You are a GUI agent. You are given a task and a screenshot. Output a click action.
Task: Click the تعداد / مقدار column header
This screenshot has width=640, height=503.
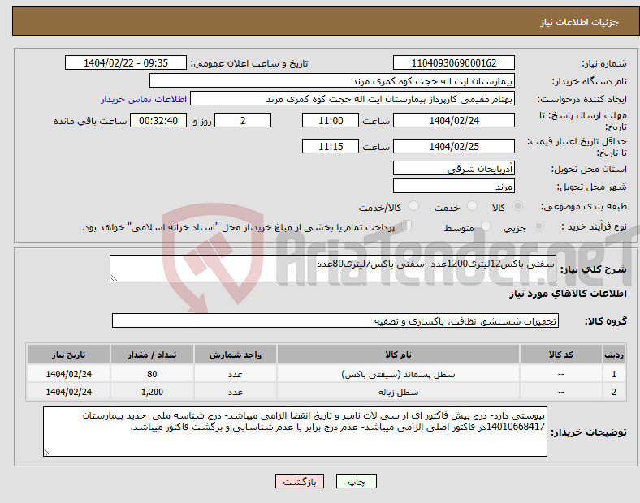[x=152, y=355]
